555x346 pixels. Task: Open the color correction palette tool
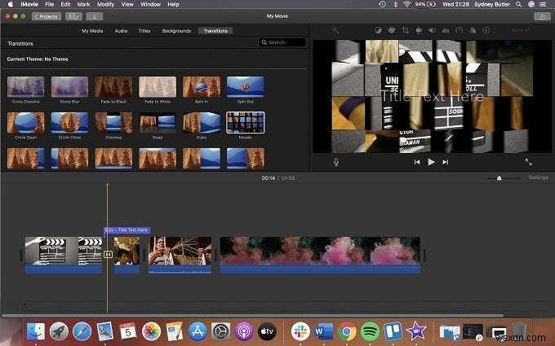click(x=392, y=30)
